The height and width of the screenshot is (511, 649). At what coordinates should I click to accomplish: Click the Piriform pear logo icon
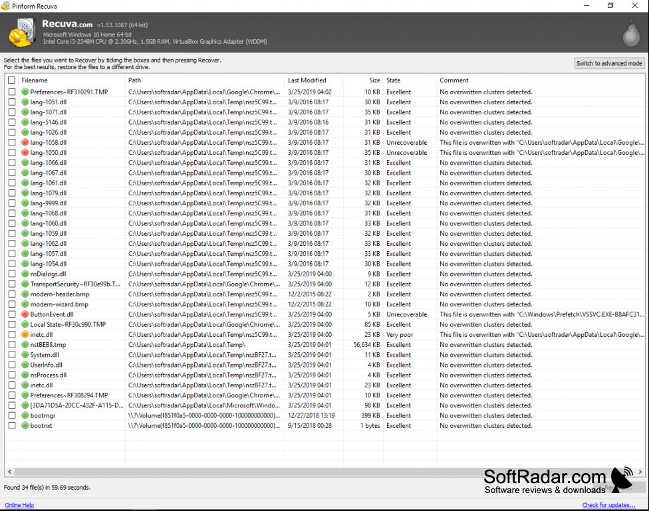631,33
